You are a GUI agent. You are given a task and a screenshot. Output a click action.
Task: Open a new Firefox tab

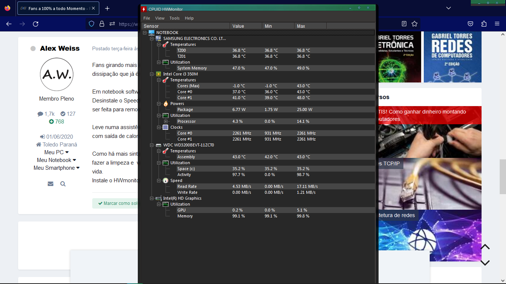pyautogui.click(x=107, y=8)
